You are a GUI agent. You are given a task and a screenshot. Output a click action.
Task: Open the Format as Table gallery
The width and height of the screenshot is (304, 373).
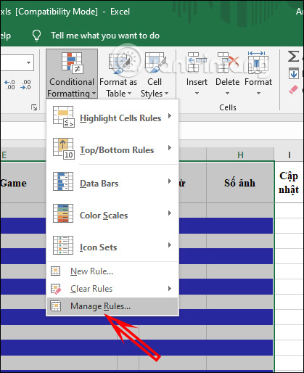[x=118, y=74]
